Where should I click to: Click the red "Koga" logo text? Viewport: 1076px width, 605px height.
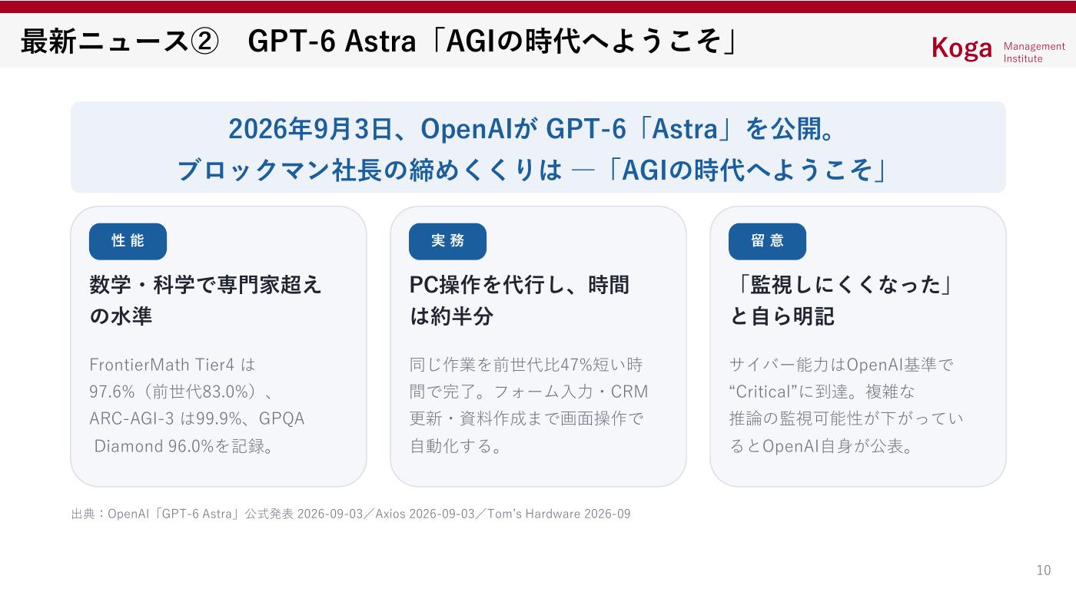(x=962, y=48)
